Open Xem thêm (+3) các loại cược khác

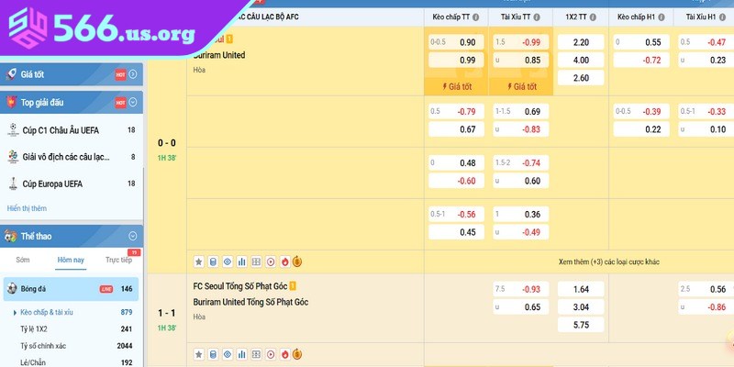tap(608, 261)
